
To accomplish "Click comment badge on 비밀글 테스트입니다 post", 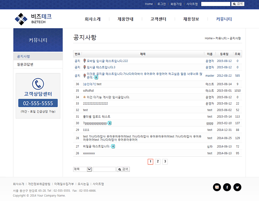I will tap(113, 146).
